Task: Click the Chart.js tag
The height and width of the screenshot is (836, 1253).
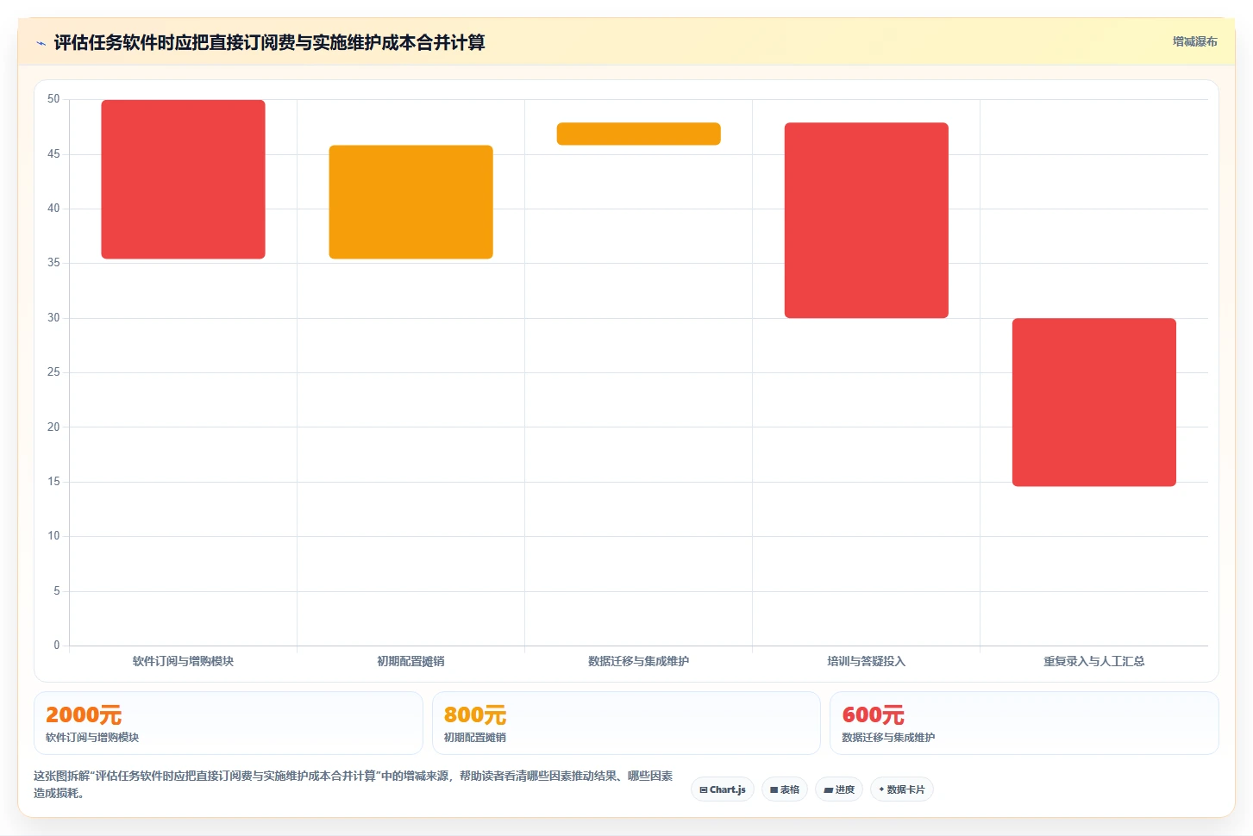Action: [x=723, y=789]
